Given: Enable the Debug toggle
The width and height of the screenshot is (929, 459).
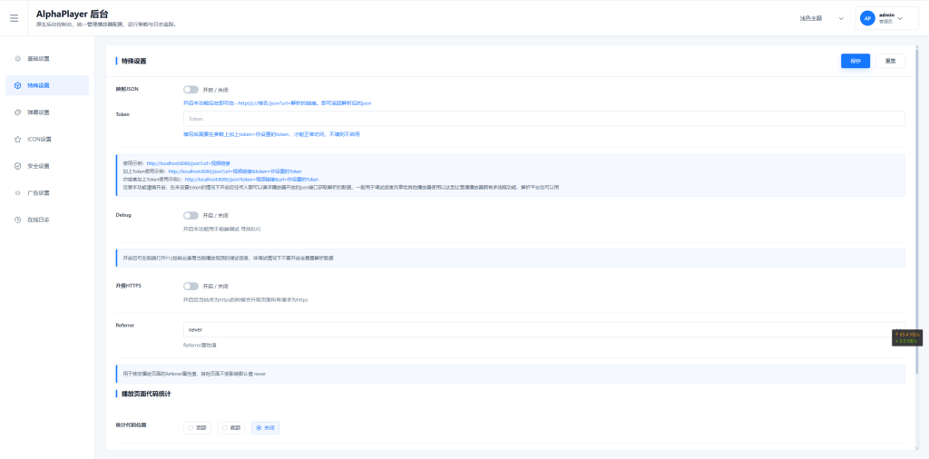Looking at the screenshot, I should [191, 216].
